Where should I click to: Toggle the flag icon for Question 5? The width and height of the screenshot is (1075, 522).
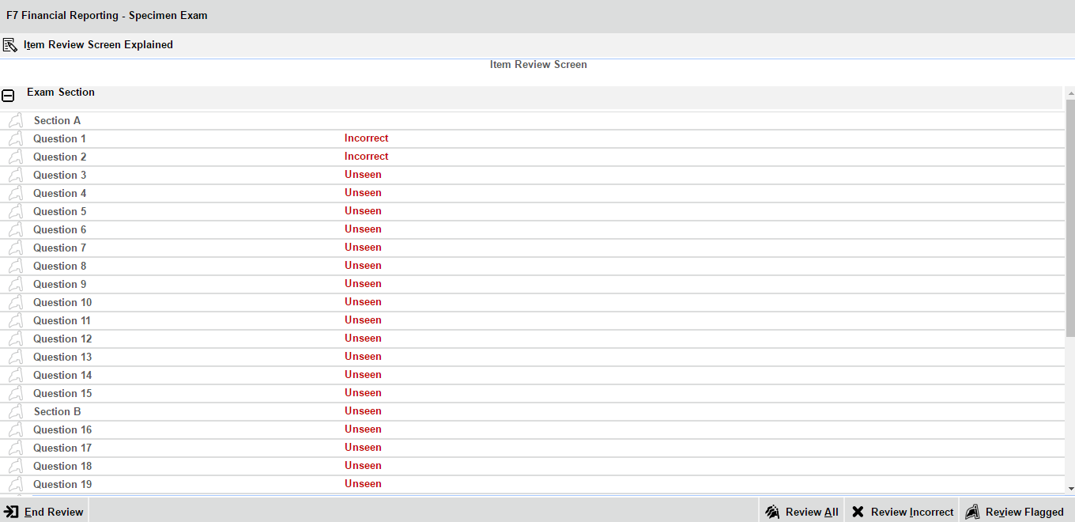click(16, 212)
